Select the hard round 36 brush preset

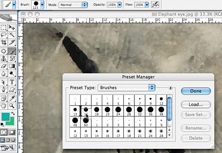151,111
